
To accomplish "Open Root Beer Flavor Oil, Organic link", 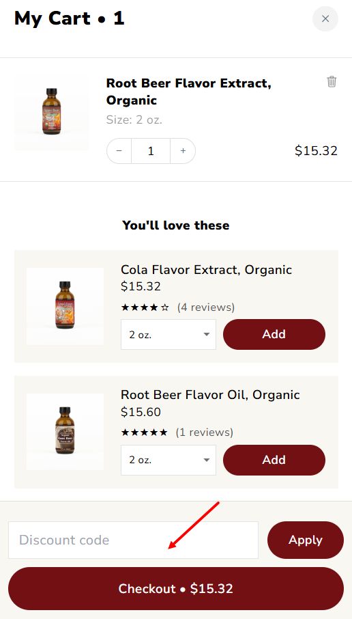I will tap(210, 395).
